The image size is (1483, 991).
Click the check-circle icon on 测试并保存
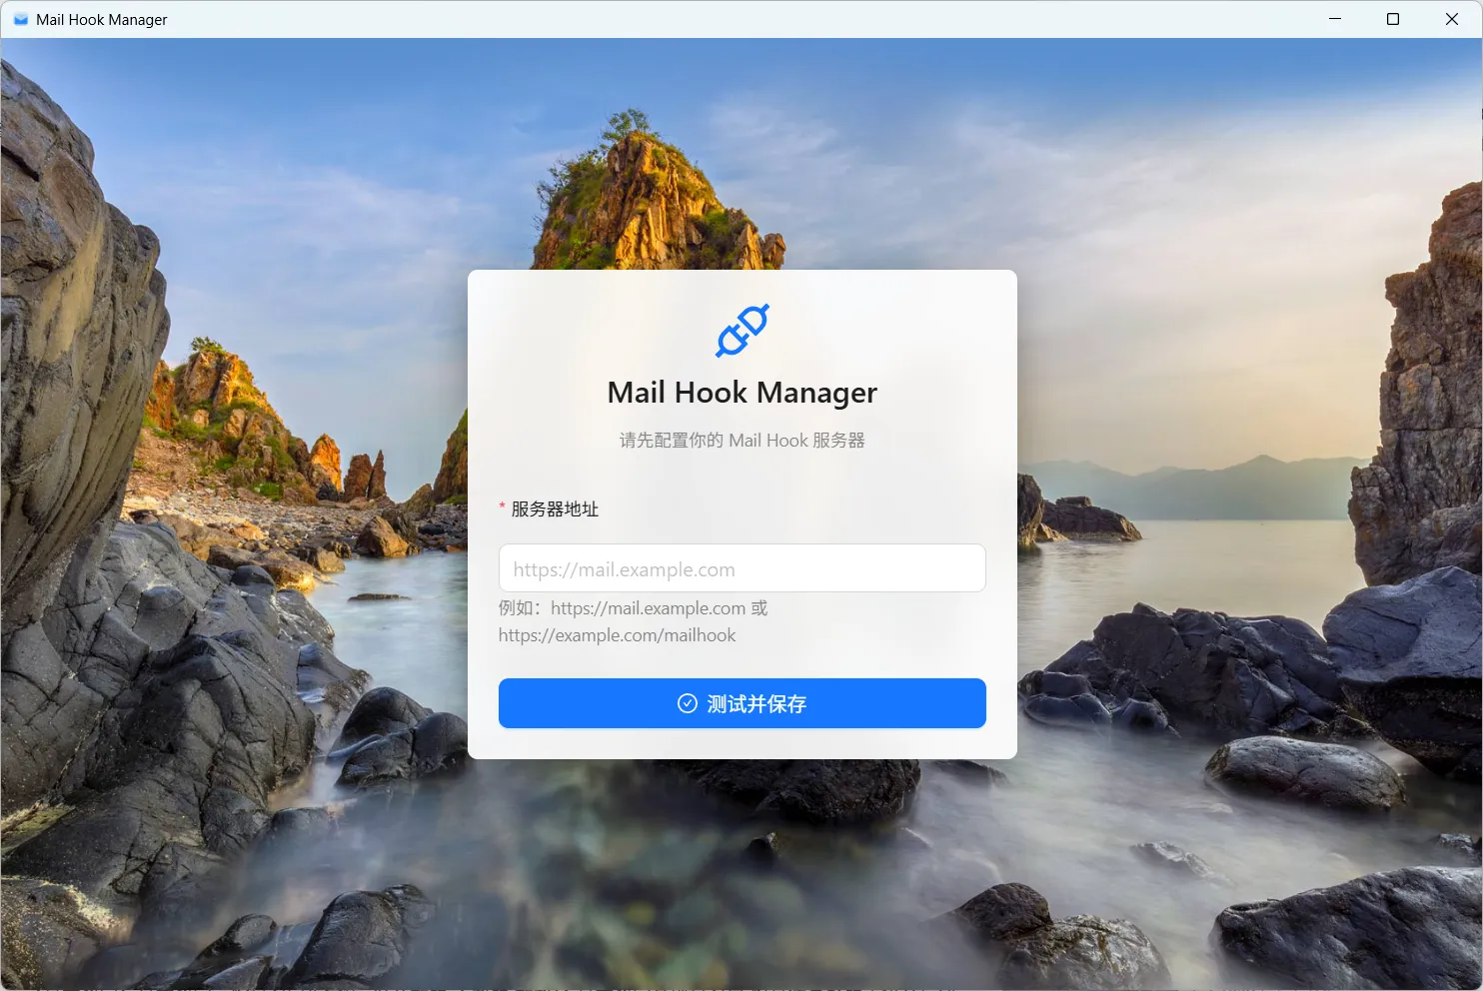point(688,703)
